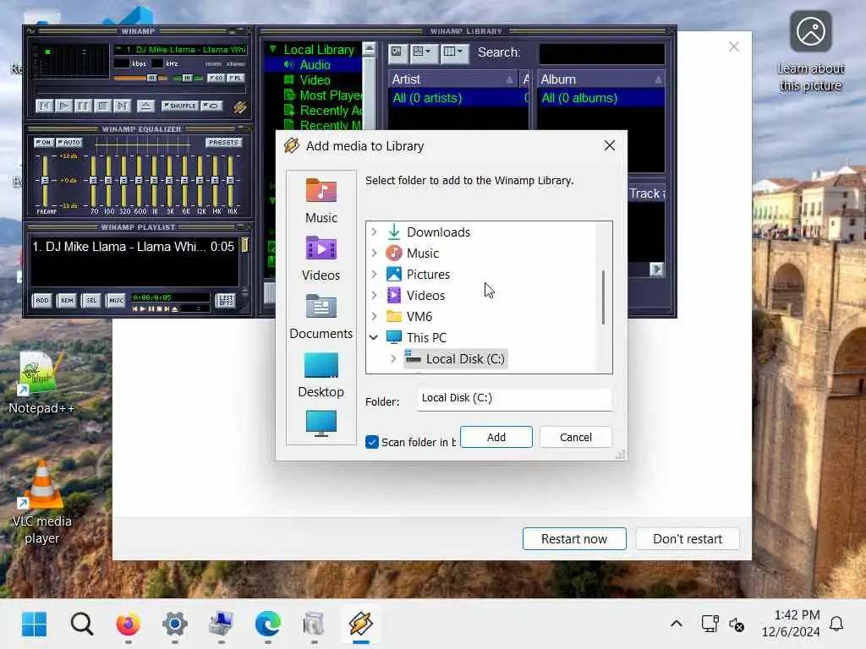The height and width of the screenshot is (649, 866).
Task: Click the Winamp lightning bolt logo in player
Action: (x=239, y=106)
